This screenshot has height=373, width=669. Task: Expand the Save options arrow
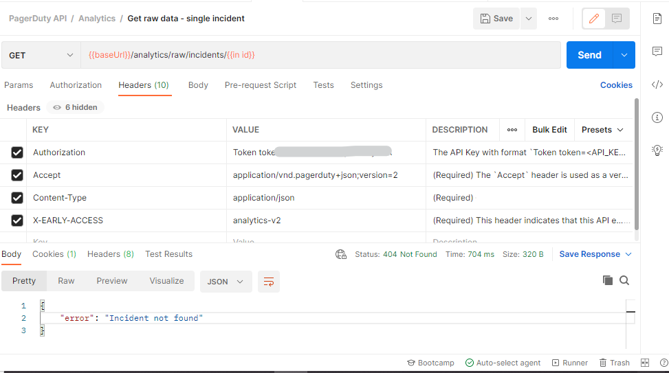(x=529, y=19)
